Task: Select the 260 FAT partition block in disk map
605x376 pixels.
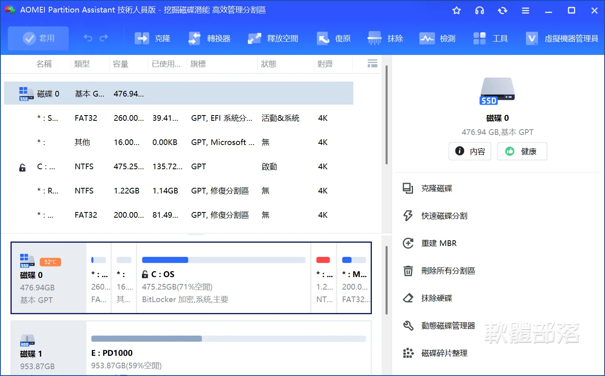Action: pyautogui.click(x=99, y=278)
